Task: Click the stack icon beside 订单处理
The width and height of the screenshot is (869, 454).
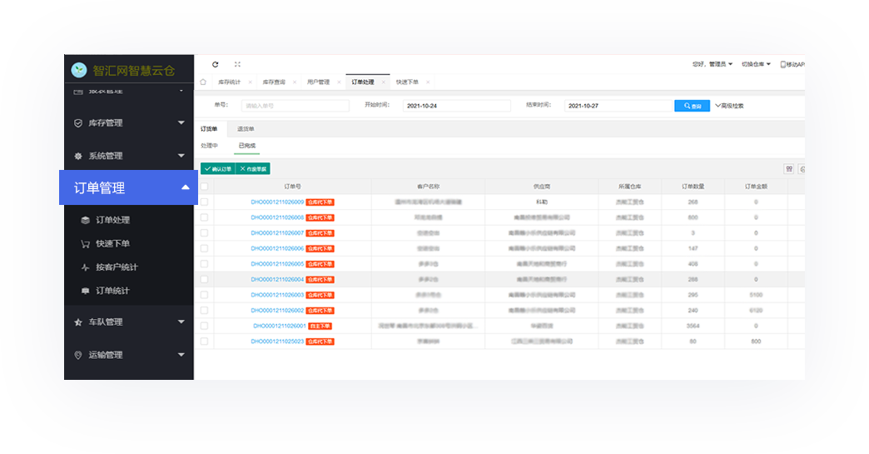Action: 85,220
